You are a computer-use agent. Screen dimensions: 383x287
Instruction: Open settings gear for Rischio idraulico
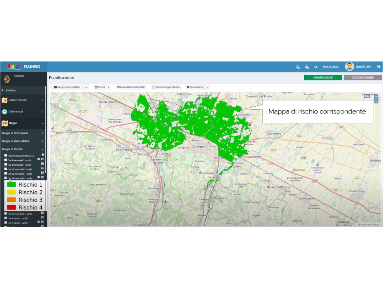point(43,155)
